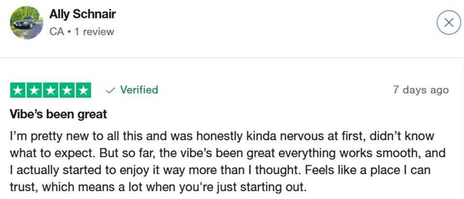The image size is (464, 199).
Task: Click Ally Schnair's car profile avatar
Action: (x=26, y=22)
